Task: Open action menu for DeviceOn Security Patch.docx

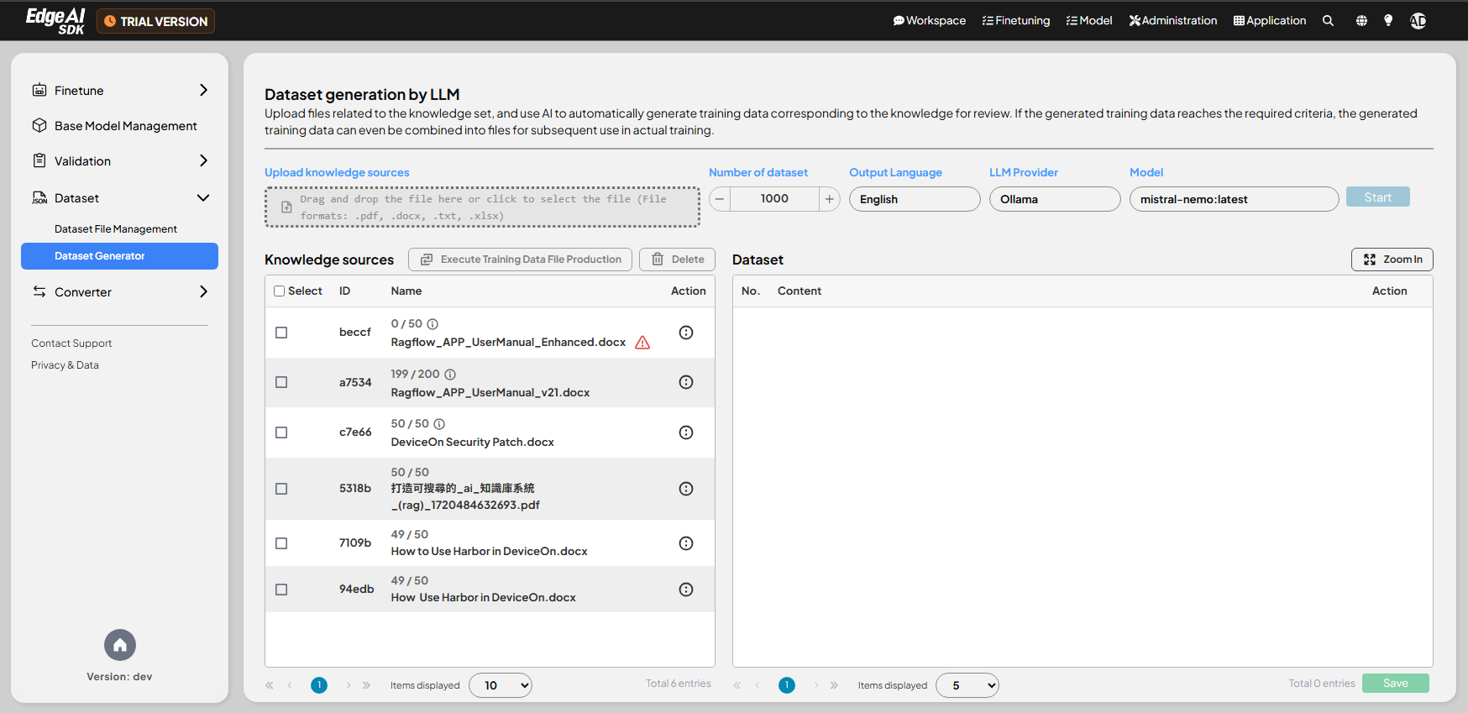Action: click(686, 433)
